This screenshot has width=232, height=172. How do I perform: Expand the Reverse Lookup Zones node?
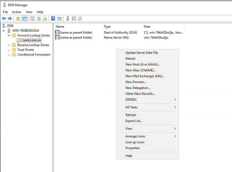[x=9, y=45]
